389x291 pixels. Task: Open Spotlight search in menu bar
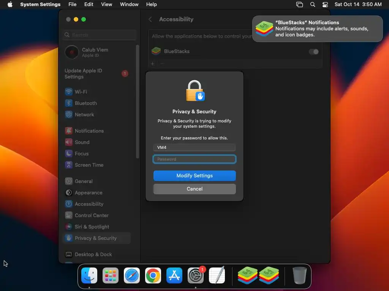click(313, 5)
